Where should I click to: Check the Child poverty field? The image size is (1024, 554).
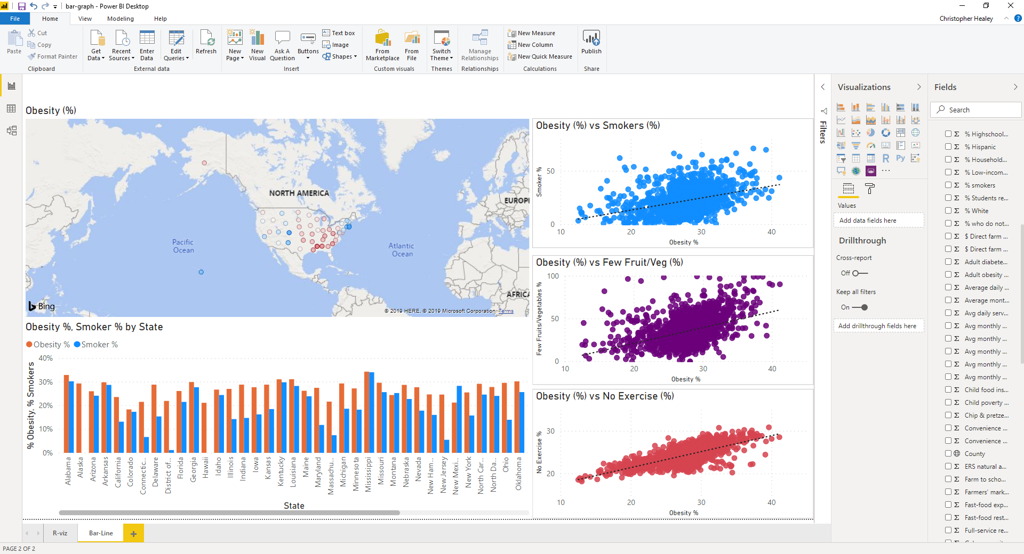coord(948,402)
